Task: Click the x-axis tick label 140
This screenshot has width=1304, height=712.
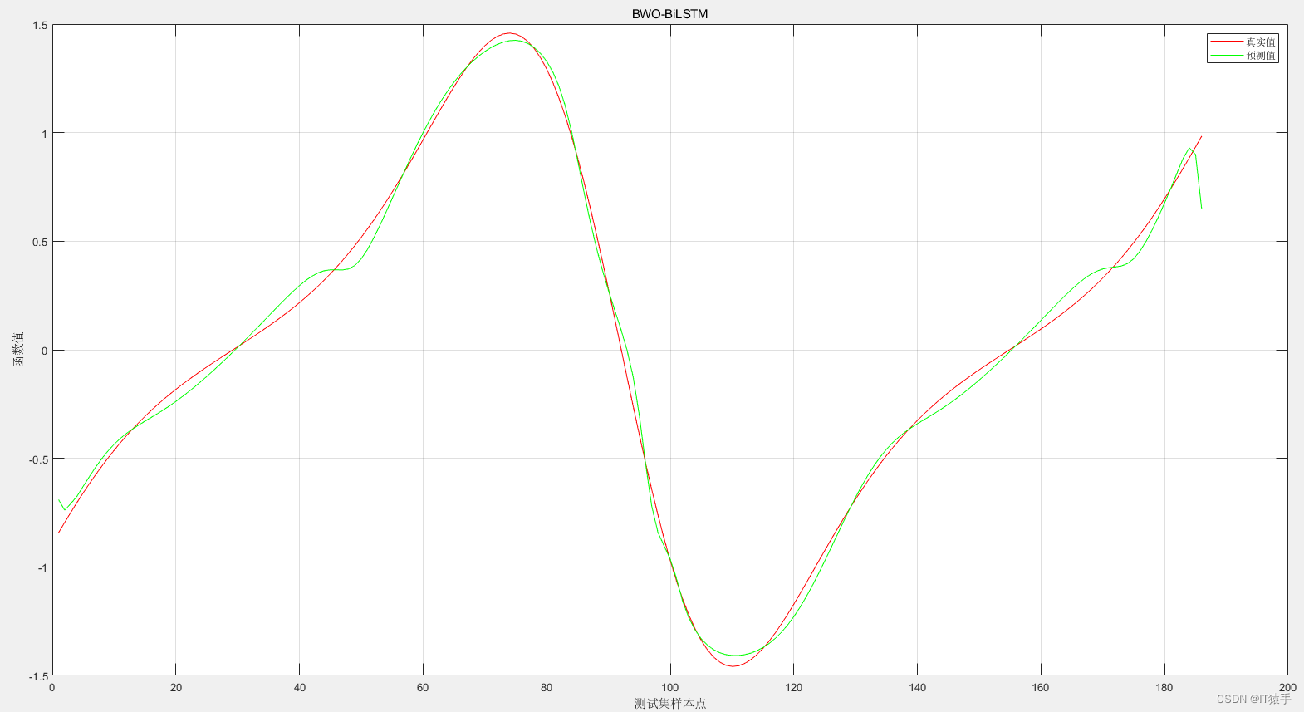Action: tap(917, 687)
